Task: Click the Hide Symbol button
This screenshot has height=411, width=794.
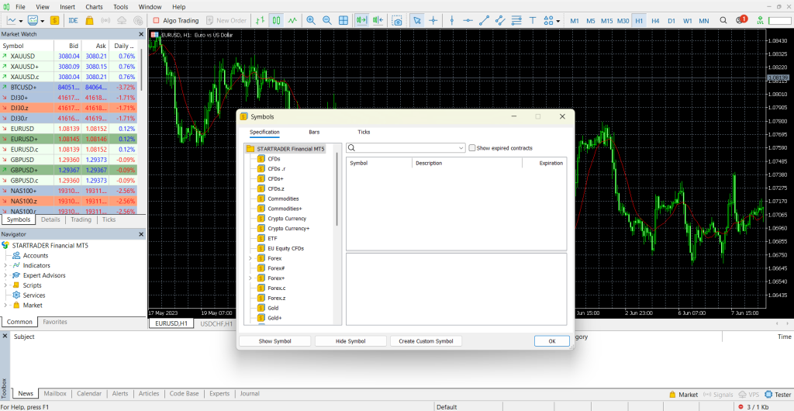Action: (350, 341)
